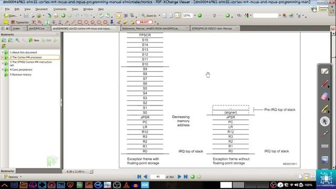Open the VLC cone icon in taskbar
Viewport: 336px width, 189px height.
126,185
